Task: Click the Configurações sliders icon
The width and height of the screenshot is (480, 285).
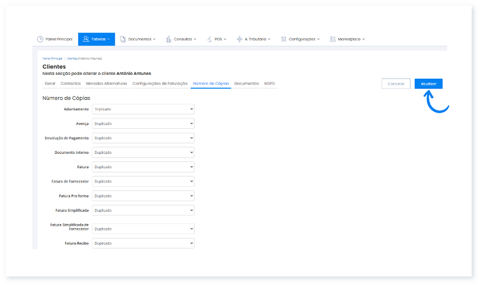Action: 284,39
